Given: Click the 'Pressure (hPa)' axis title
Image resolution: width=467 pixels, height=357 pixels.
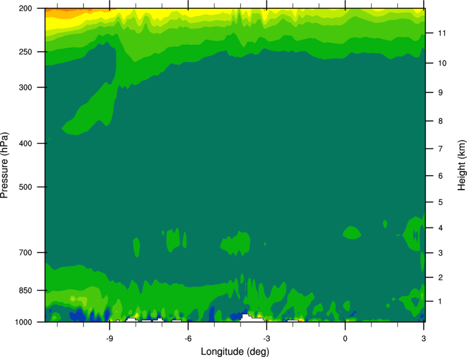Looking at the screenshot, I should pos(4,165).
